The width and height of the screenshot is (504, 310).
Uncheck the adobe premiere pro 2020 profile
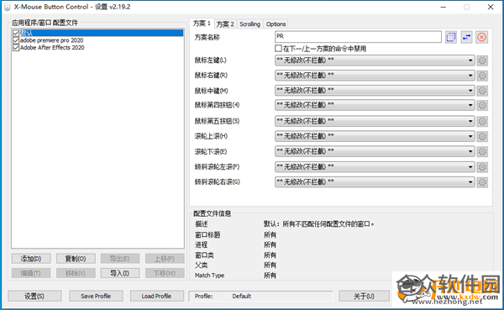pyautogui.click(x=16, y=40)
